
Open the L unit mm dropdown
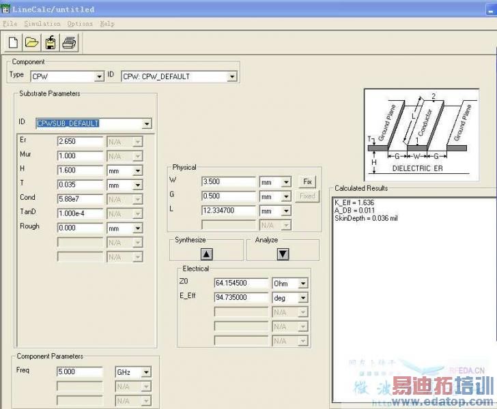(286, 211)
